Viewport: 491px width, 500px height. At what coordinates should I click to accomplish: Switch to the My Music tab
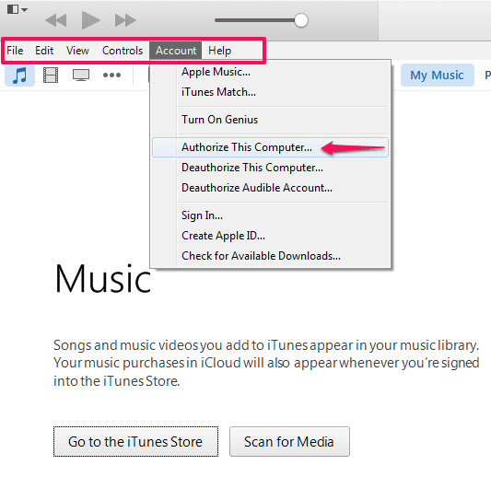437,76
